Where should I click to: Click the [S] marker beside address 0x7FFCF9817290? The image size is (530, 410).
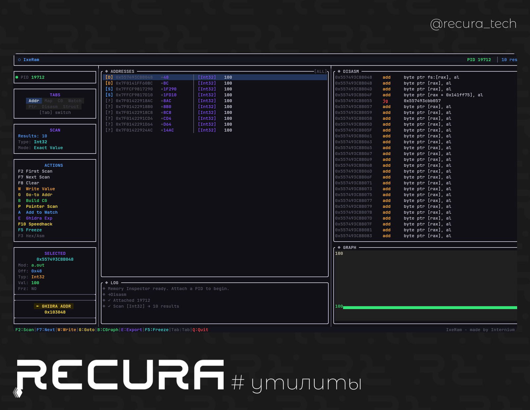[x=109, y=89]
